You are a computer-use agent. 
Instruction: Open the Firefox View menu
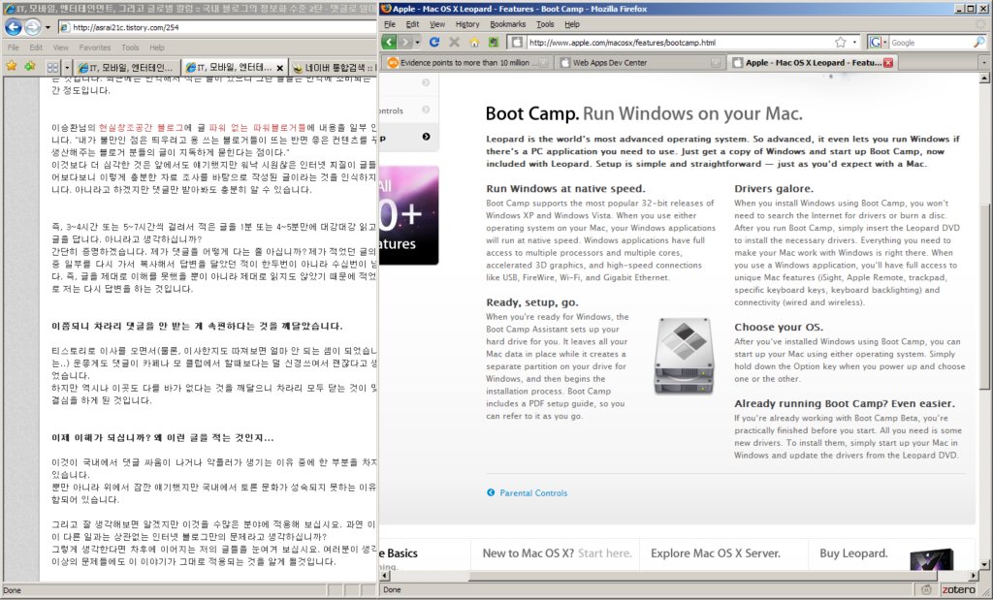437,24
